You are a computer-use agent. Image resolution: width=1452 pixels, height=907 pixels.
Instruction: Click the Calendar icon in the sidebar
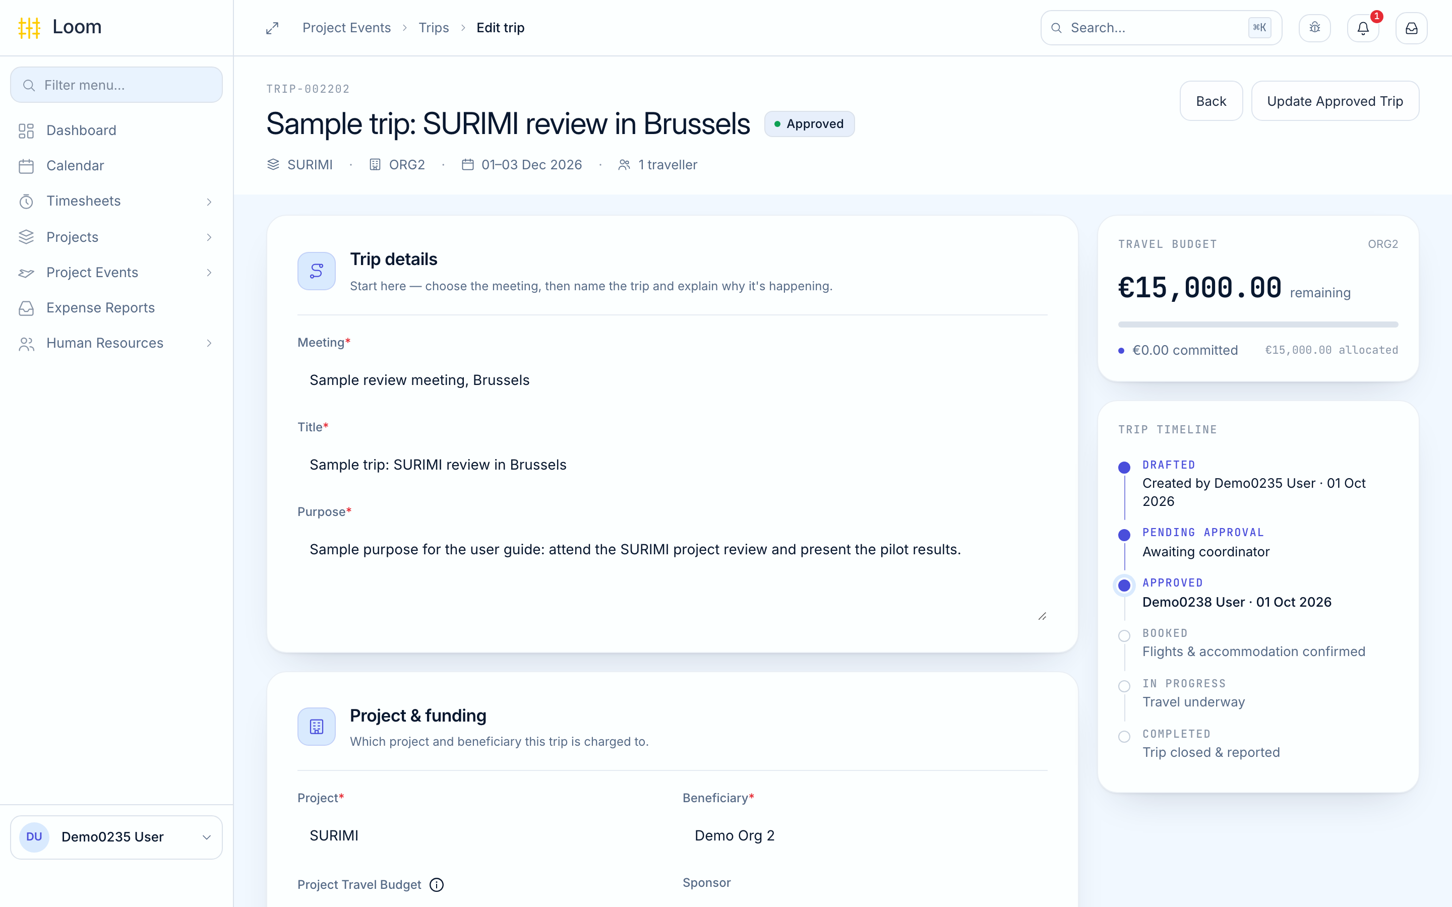click(26, 166)
